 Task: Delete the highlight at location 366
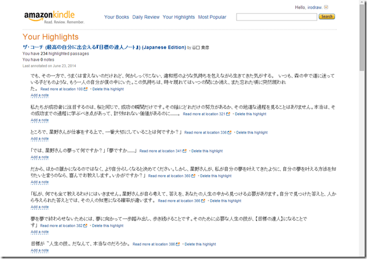(226, 201)
